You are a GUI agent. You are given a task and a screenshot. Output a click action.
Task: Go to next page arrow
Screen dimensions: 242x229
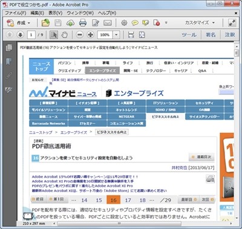pyautogui.click(x=20, y=34)
